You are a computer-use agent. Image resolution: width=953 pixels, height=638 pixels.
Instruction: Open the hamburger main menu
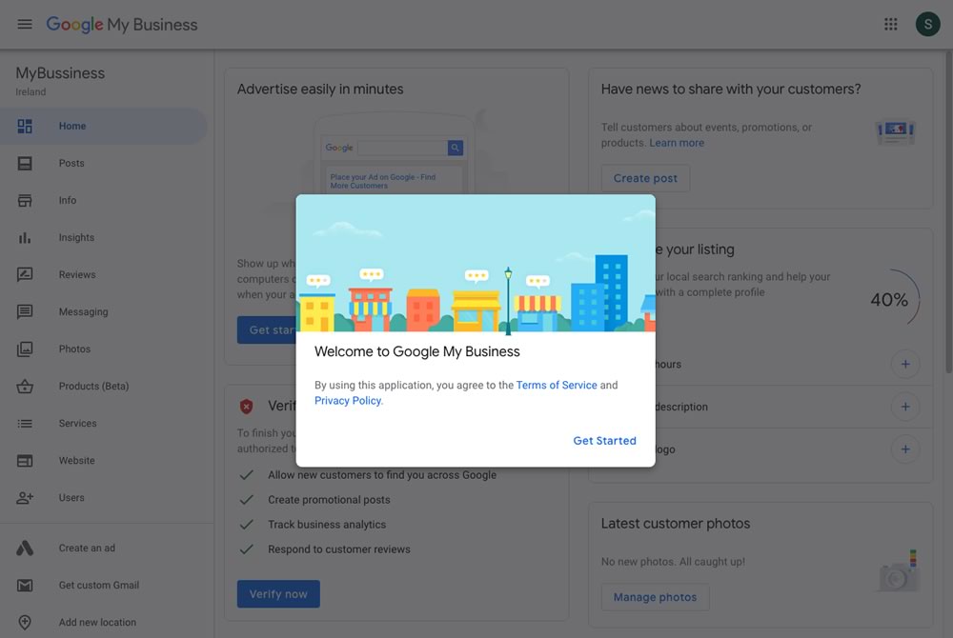click(x=25, y=24)
